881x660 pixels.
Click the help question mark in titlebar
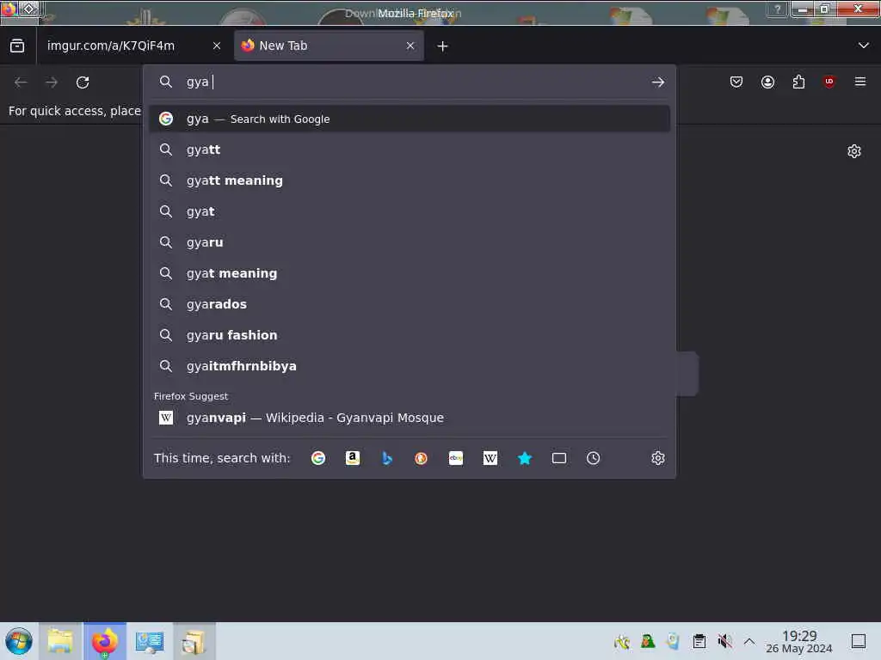coord(778,9)
